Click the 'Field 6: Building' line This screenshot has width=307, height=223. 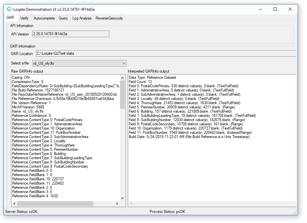click(180, 111)
